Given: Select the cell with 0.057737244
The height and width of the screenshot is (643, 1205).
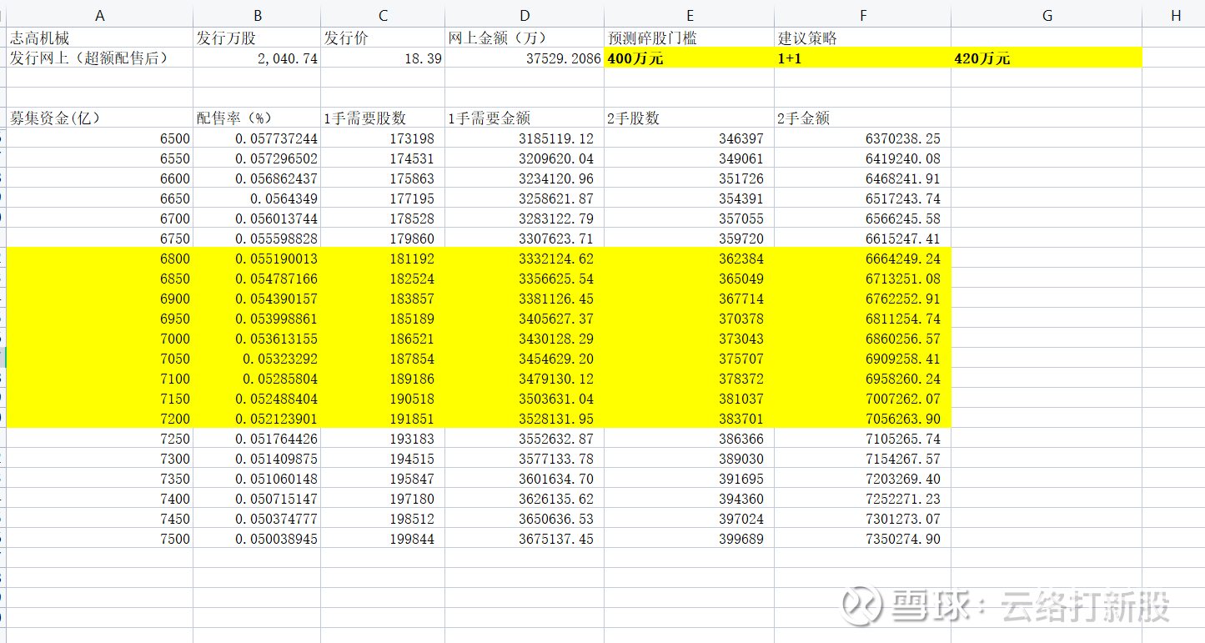Looking at the screenshot, I should (x=257, y=138).
